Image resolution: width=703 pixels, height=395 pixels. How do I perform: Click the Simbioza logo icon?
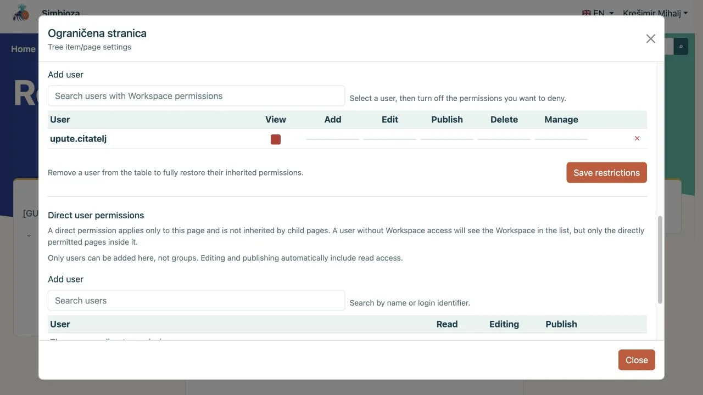coord(21,12)
